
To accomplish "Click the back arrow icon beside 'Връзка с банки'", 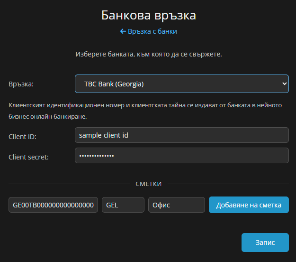I will (123, 31).
